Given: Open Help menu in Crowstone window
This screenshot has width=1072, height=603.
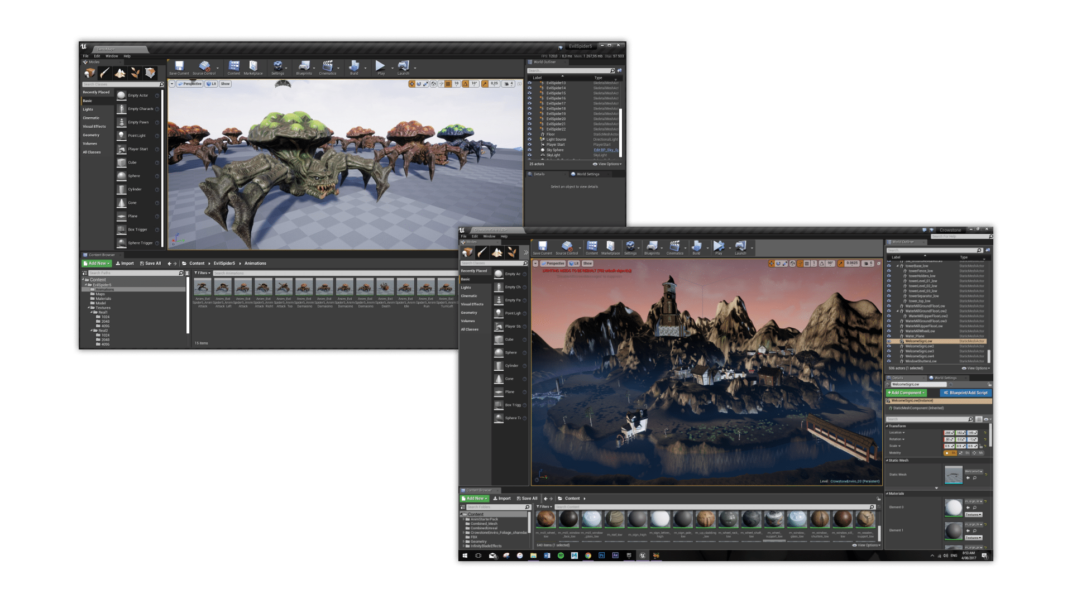Looking at the screenshot, I should pos(504,236).
